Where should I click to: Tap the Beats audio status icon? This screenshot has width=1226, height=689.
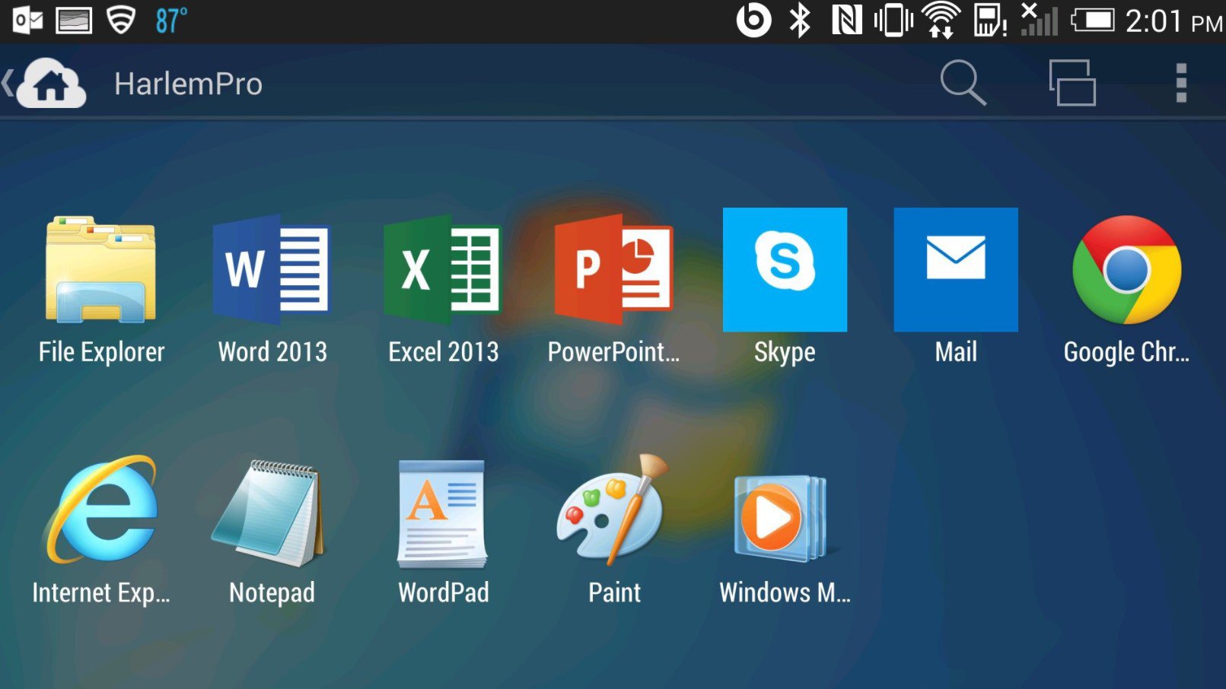point(753,21)
